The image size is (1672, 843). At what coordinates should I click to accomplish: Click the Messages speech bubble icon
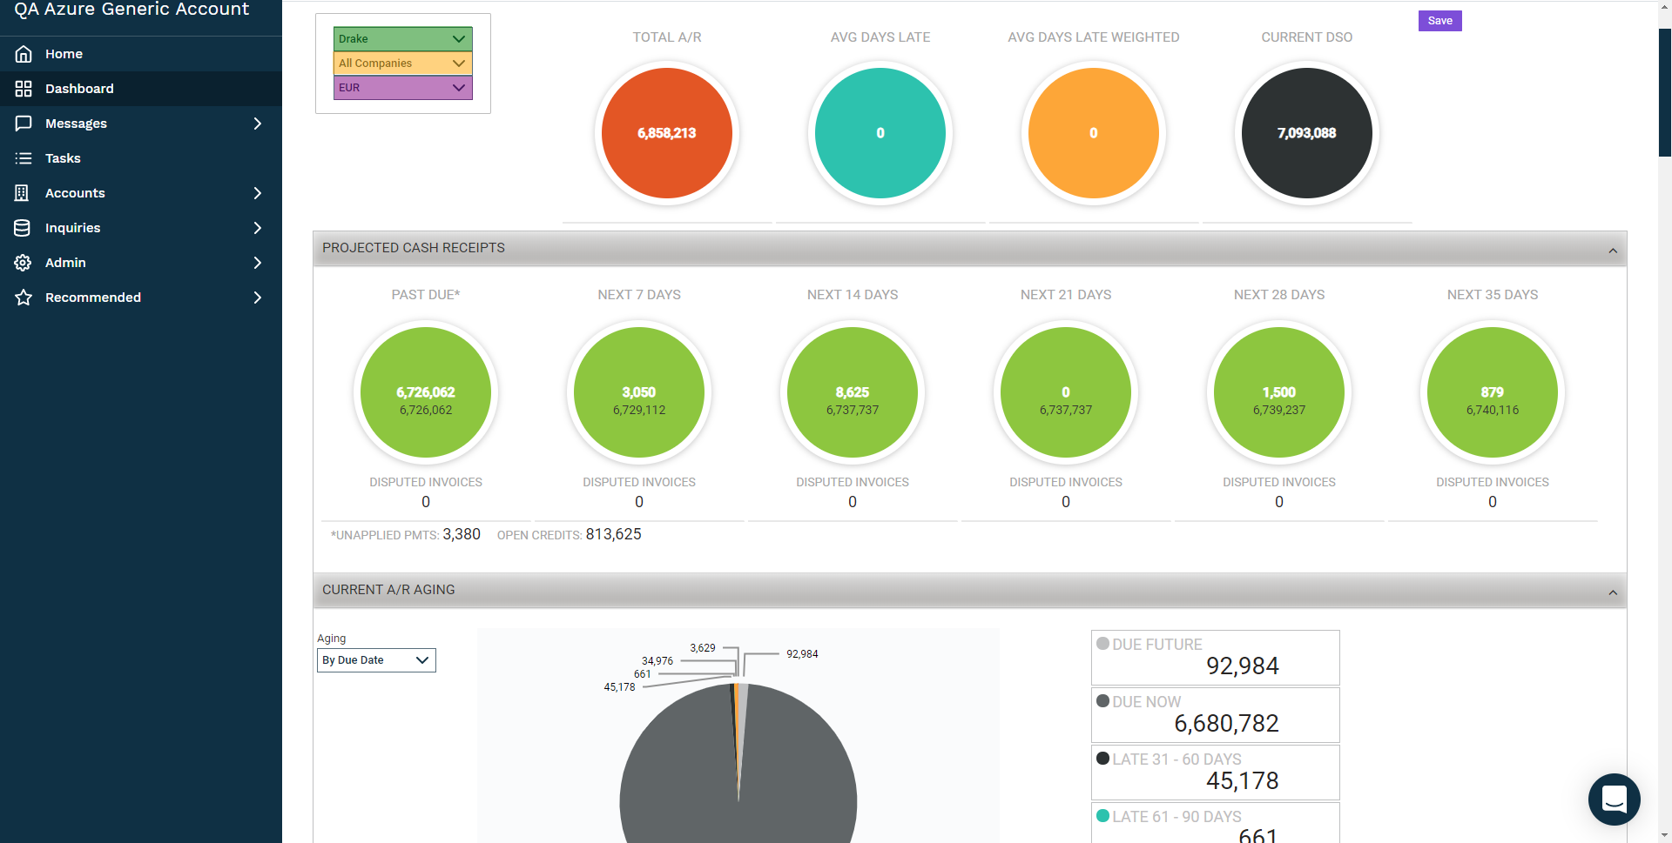[x=24, y=124]
